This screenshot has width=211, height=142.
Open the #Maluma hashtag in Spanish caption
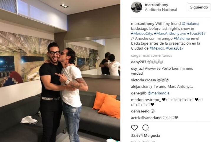coord(182,38)
